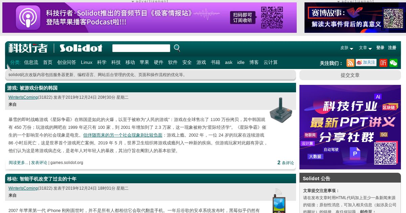Click the magnifier search icon

[177, 48]
